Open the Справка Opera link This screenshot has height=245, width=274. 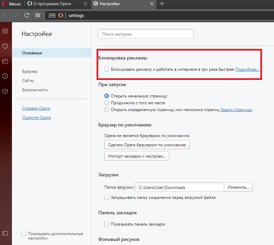click(x=36, y=108)
